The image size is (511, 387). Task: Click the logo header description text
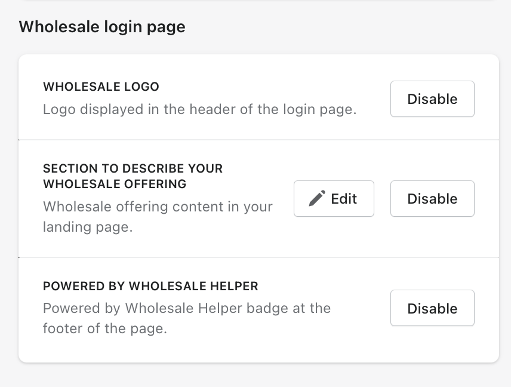point(199,110)
